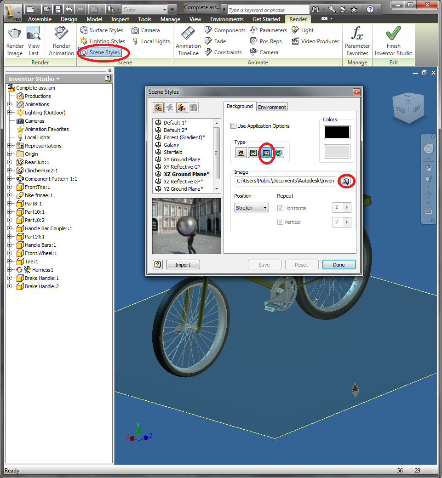Switch to the Environment tab
This screenshot has height=478, width=442.
272,107
